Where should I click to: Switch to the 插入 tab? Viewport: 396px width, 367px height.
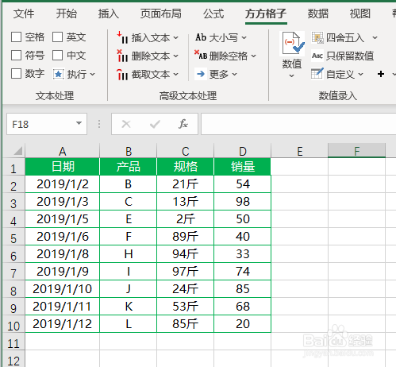tap(109, 14)
